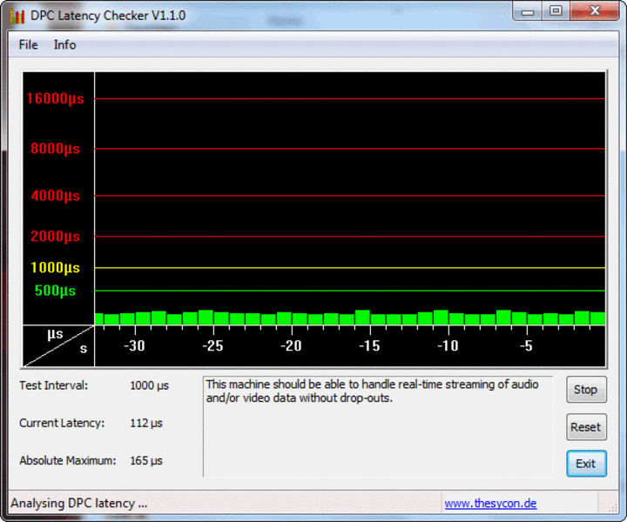This screenshot has height=522, width=627.
Task: Click the yellow 1000µs axis label
Action: point(55,268)
